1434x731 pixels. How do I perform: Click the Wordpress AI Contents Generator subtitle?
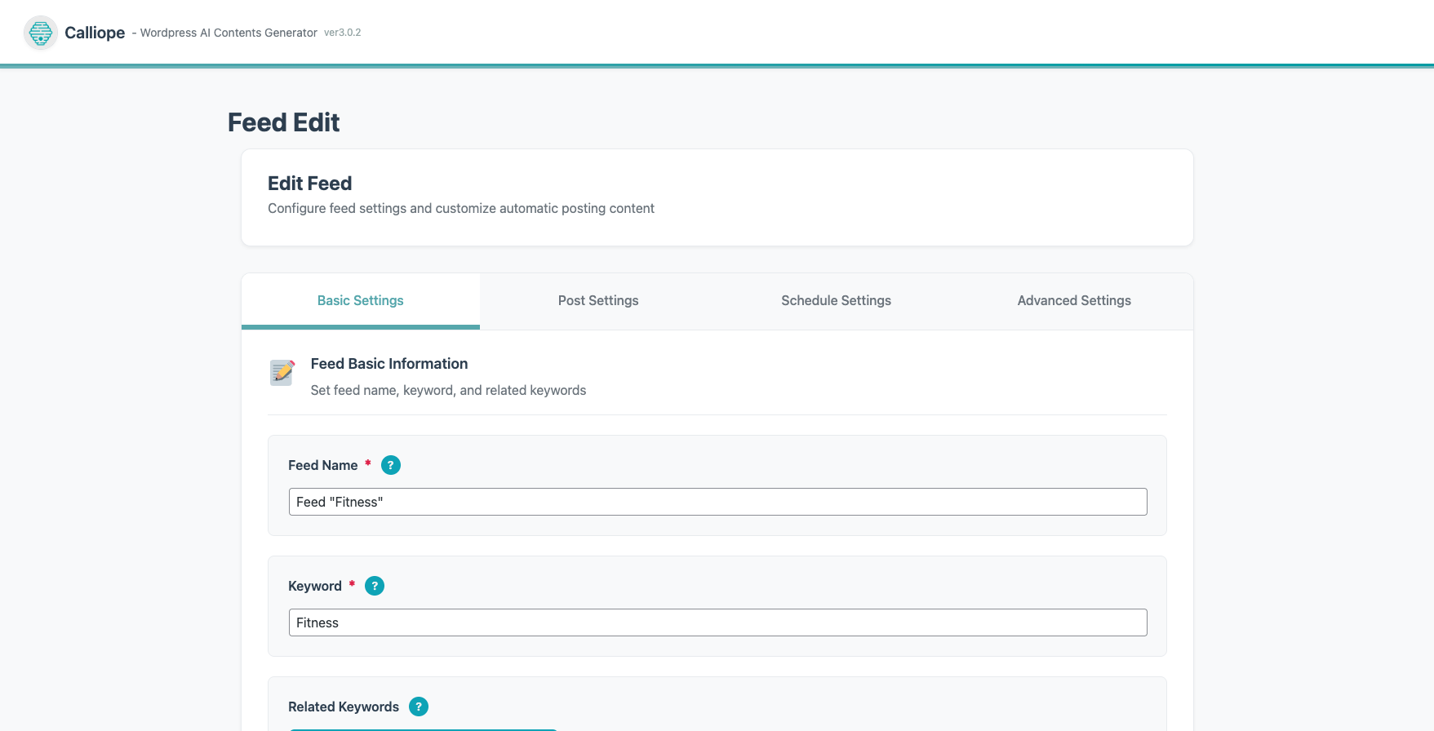click(229, 33)
